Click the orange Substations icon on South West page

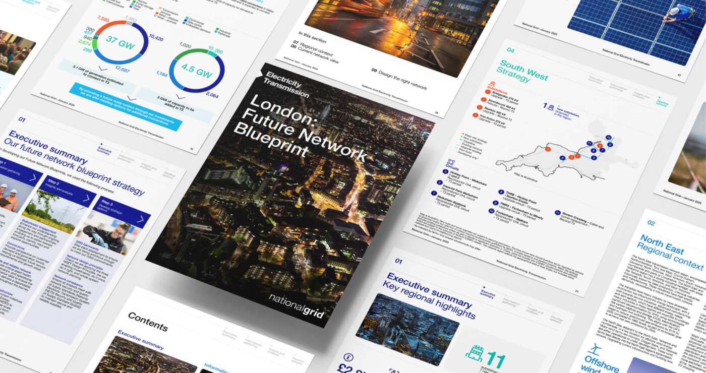492,84
